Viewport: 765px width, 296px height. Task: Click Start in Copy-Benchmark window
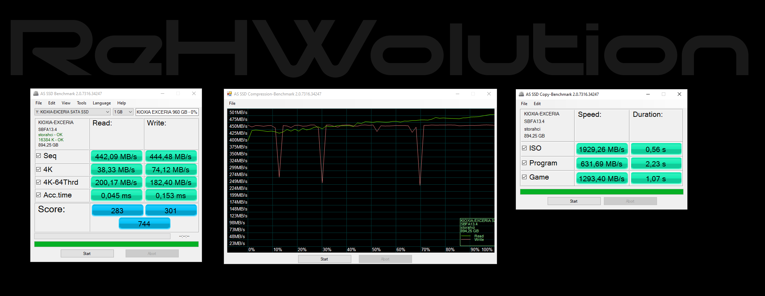tap(574, 201)
